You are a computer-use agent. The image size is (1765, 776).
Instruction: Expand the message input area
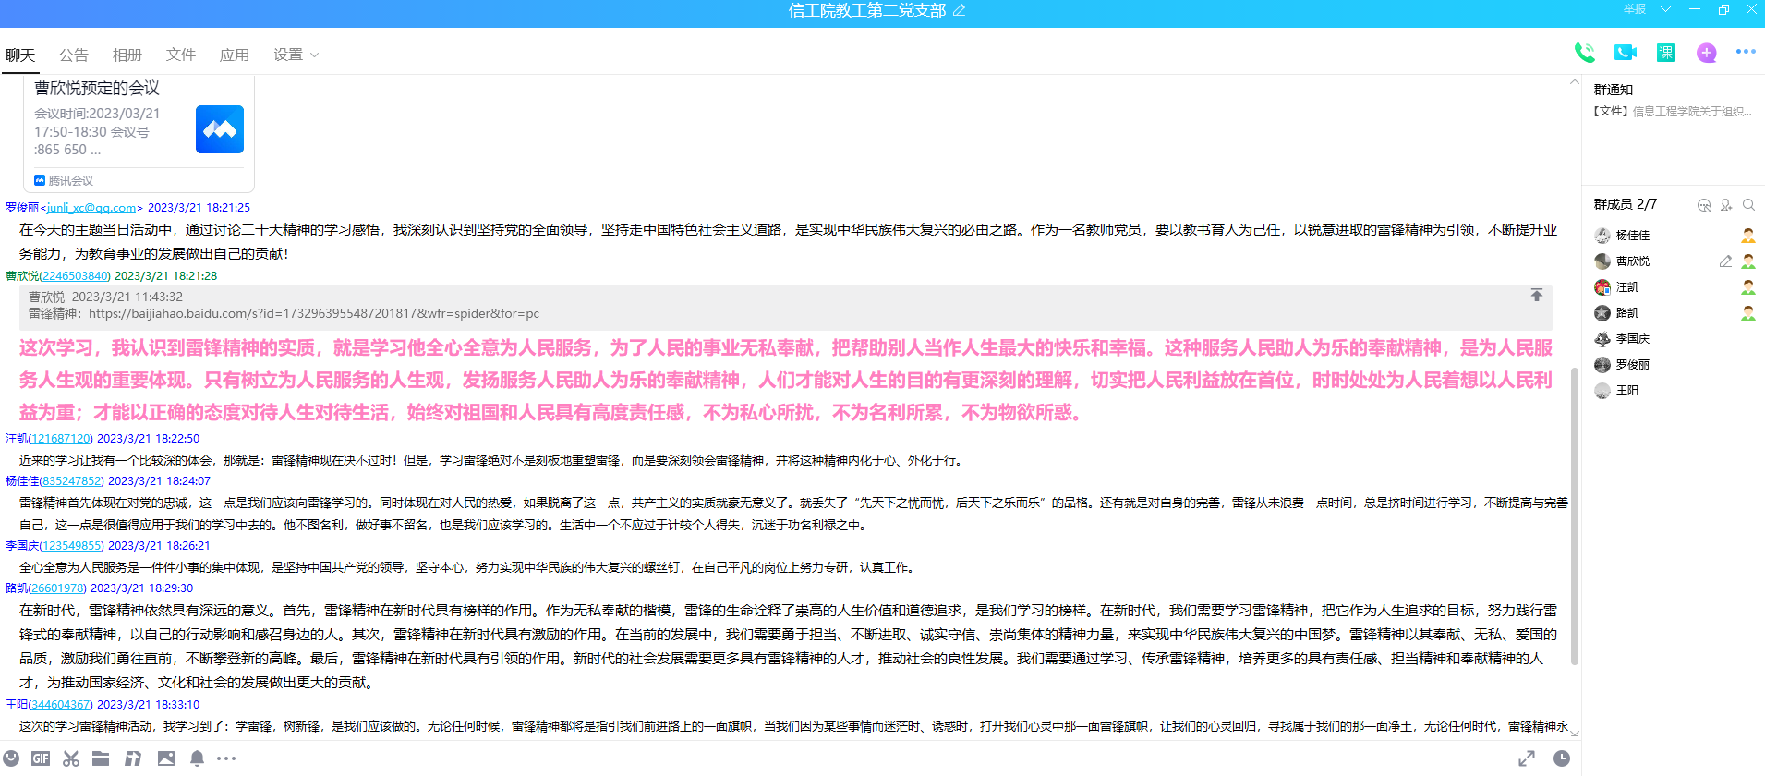click(x=1526, y=758)
